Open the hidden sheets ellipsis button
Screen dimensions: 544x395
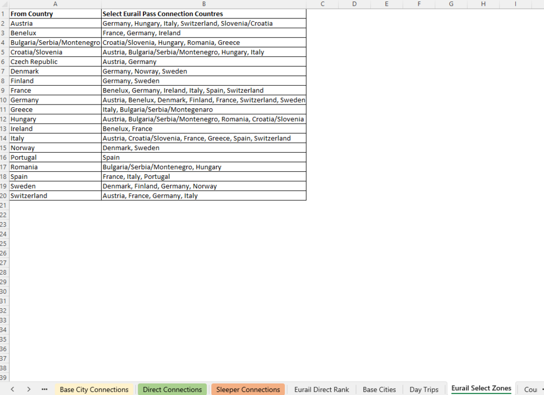pyautogui.click(x=44, y=390)
